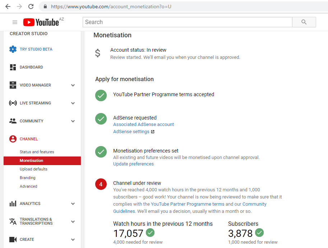
Task: Click the Video Manager icon
Action: click(13, 85)
